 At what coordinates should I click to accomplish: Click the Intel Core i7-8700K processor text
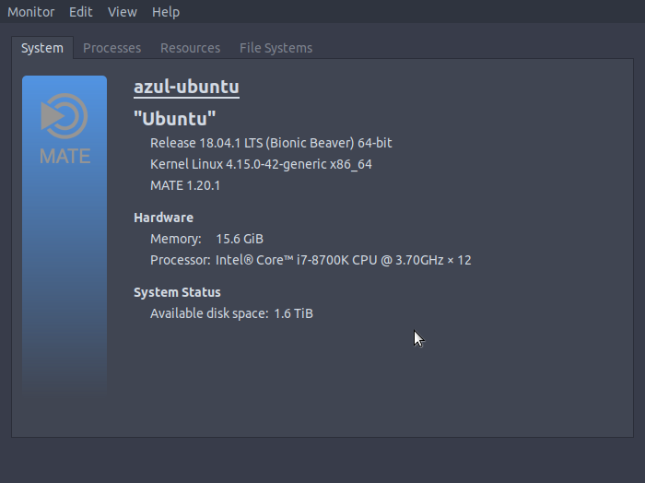pyautogui.click(x=343, y=260)
